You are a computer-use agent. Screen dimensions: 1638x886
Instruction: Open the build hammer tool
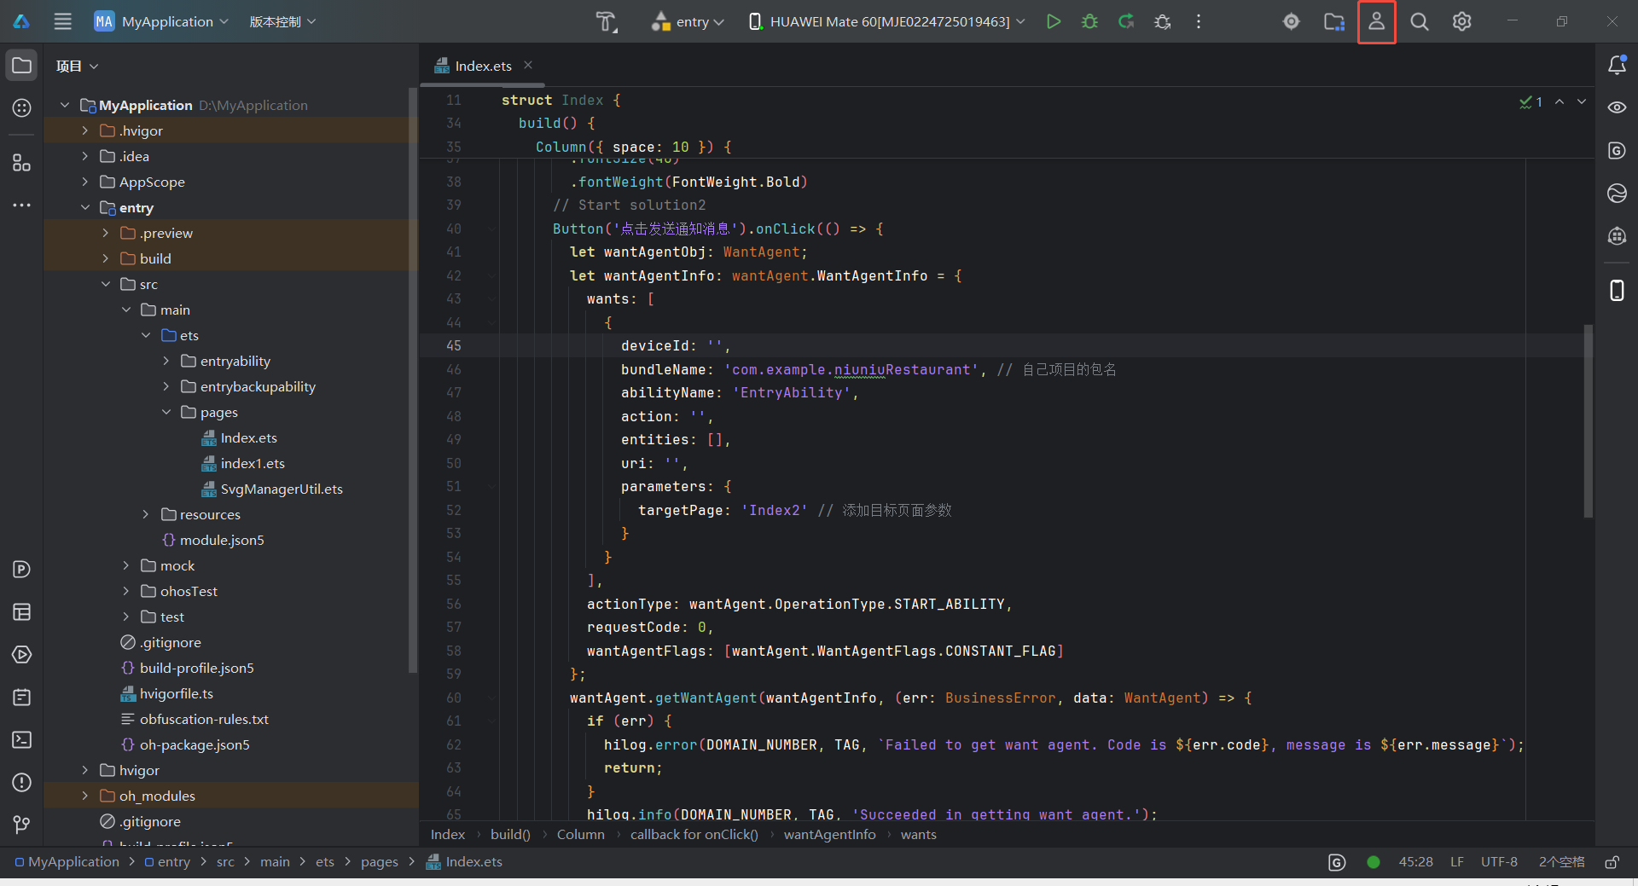click(x=606, y=21)
